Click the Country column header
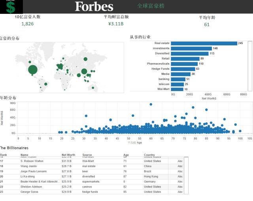Image resolution: width=253 pixels, height=201 pixels. pyautogui.click(x=149, y=155)
